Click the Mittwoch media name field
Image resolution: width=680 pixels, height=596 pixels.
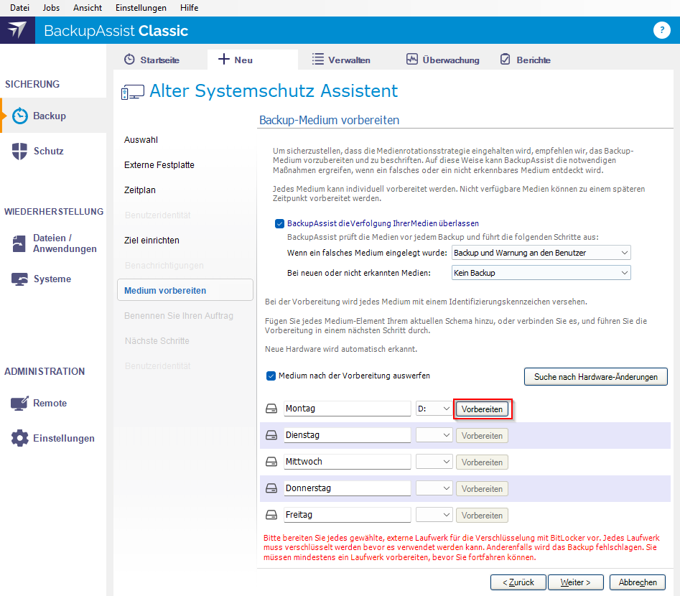click(x=347, y=462)
